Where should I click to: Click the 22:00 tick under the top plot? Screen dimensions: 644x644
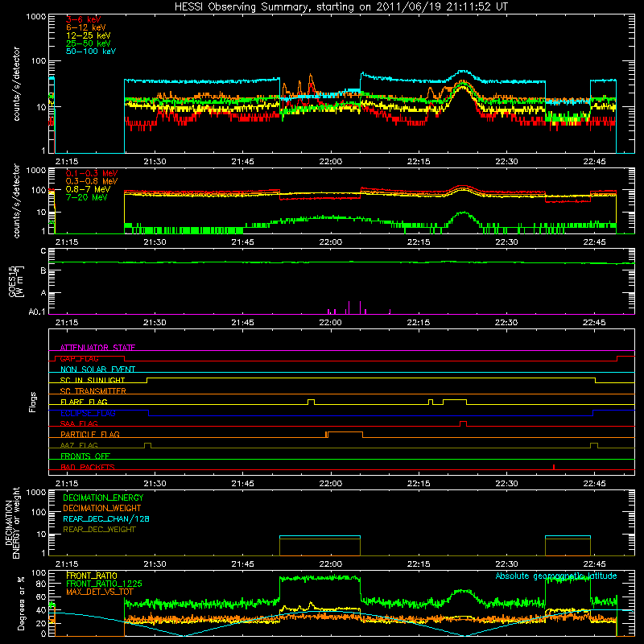(x=331, y=162)
